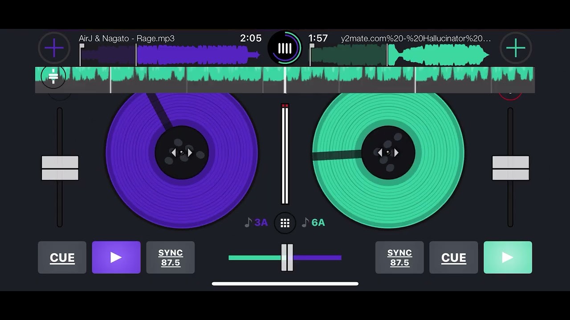Touch the purple vinyl turntable
Viewport: 570px width, 320px height.
(182, 160)
